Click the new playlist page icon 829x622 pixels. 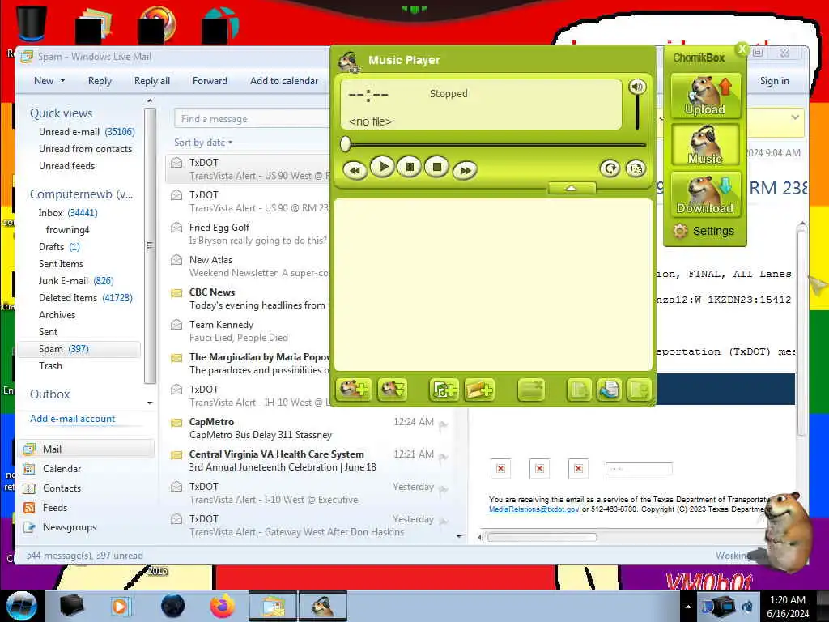pos(579,390)
